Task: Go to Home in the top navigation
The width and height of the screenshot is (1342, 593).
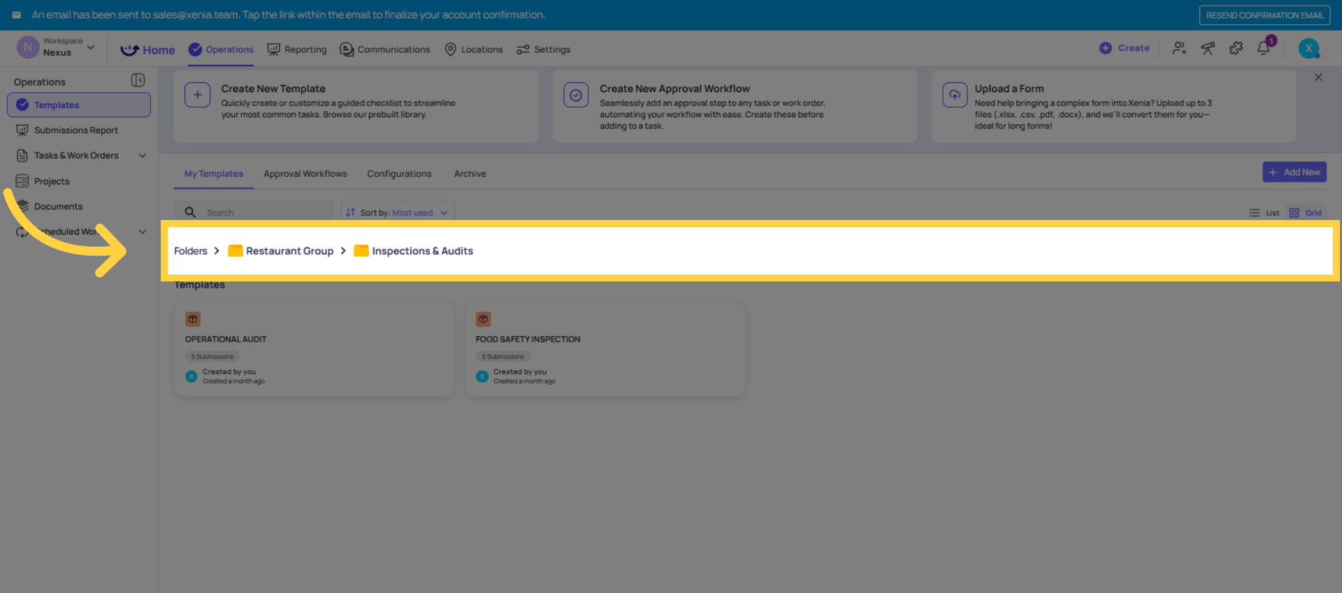Action: coord(147,50)
